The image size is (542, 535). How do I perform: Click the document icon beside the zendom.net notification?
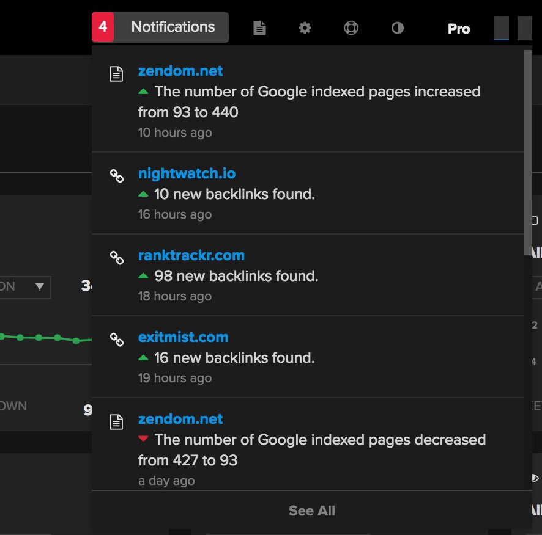(116, 71)
